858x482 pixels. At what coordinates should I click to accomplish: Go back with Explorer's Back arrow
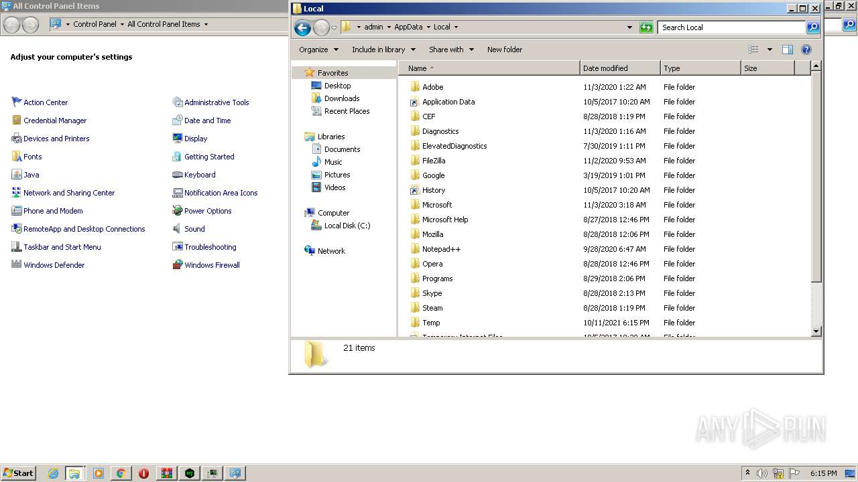click(x=302, y=27)
